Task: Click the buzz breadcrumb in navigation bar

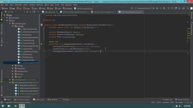Action: (x=50, y=8)
